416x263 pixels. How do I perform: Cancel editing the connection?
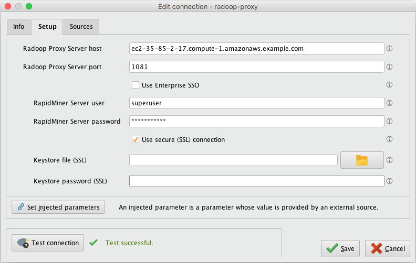pyautogui.click(x=388, y=248)
